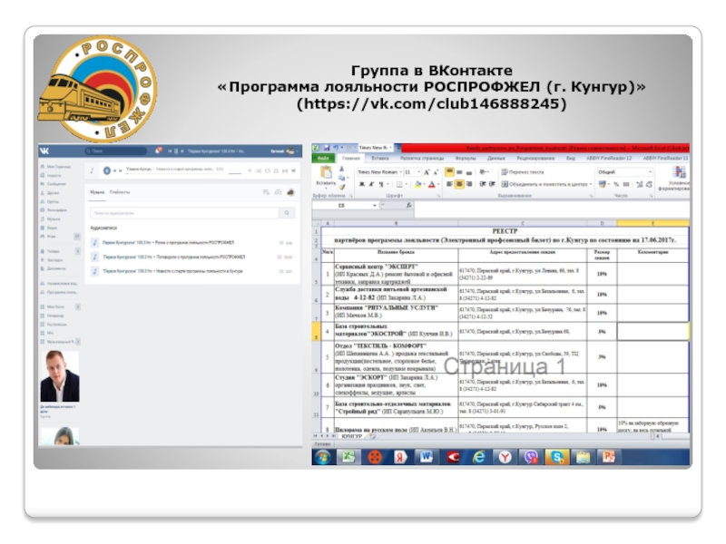726x544 pixels.
Task: Open Друзья in the VK sidebar
Action: (50, 193)
